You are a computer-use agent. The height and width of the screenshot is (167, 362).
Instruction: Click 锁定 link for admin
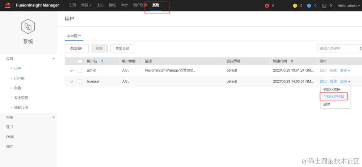323,70
